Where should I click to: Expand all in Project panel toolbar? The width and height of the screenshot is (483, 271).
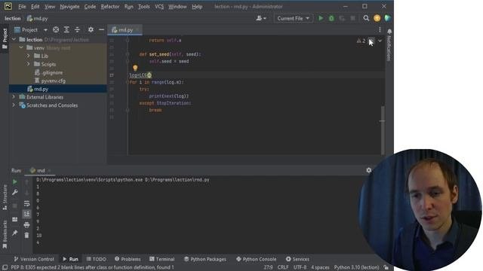coord(66,30)
